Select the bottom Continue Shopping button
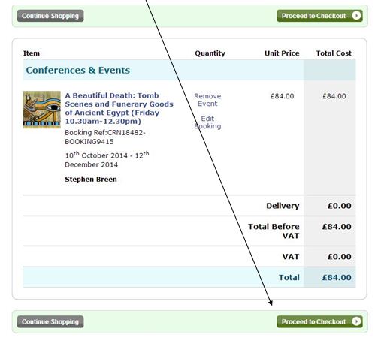Viewport: 384px width, 341px height. 50,321
